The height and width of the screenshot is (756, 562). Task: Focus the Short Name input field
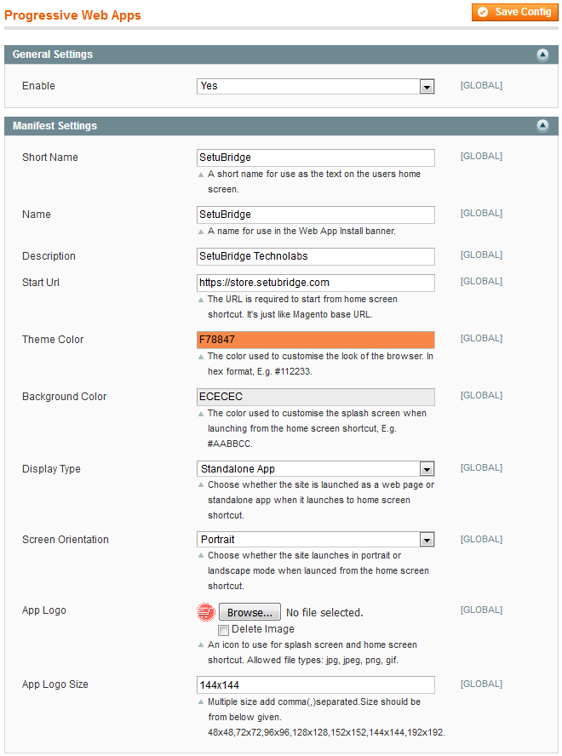pos(315,157)
